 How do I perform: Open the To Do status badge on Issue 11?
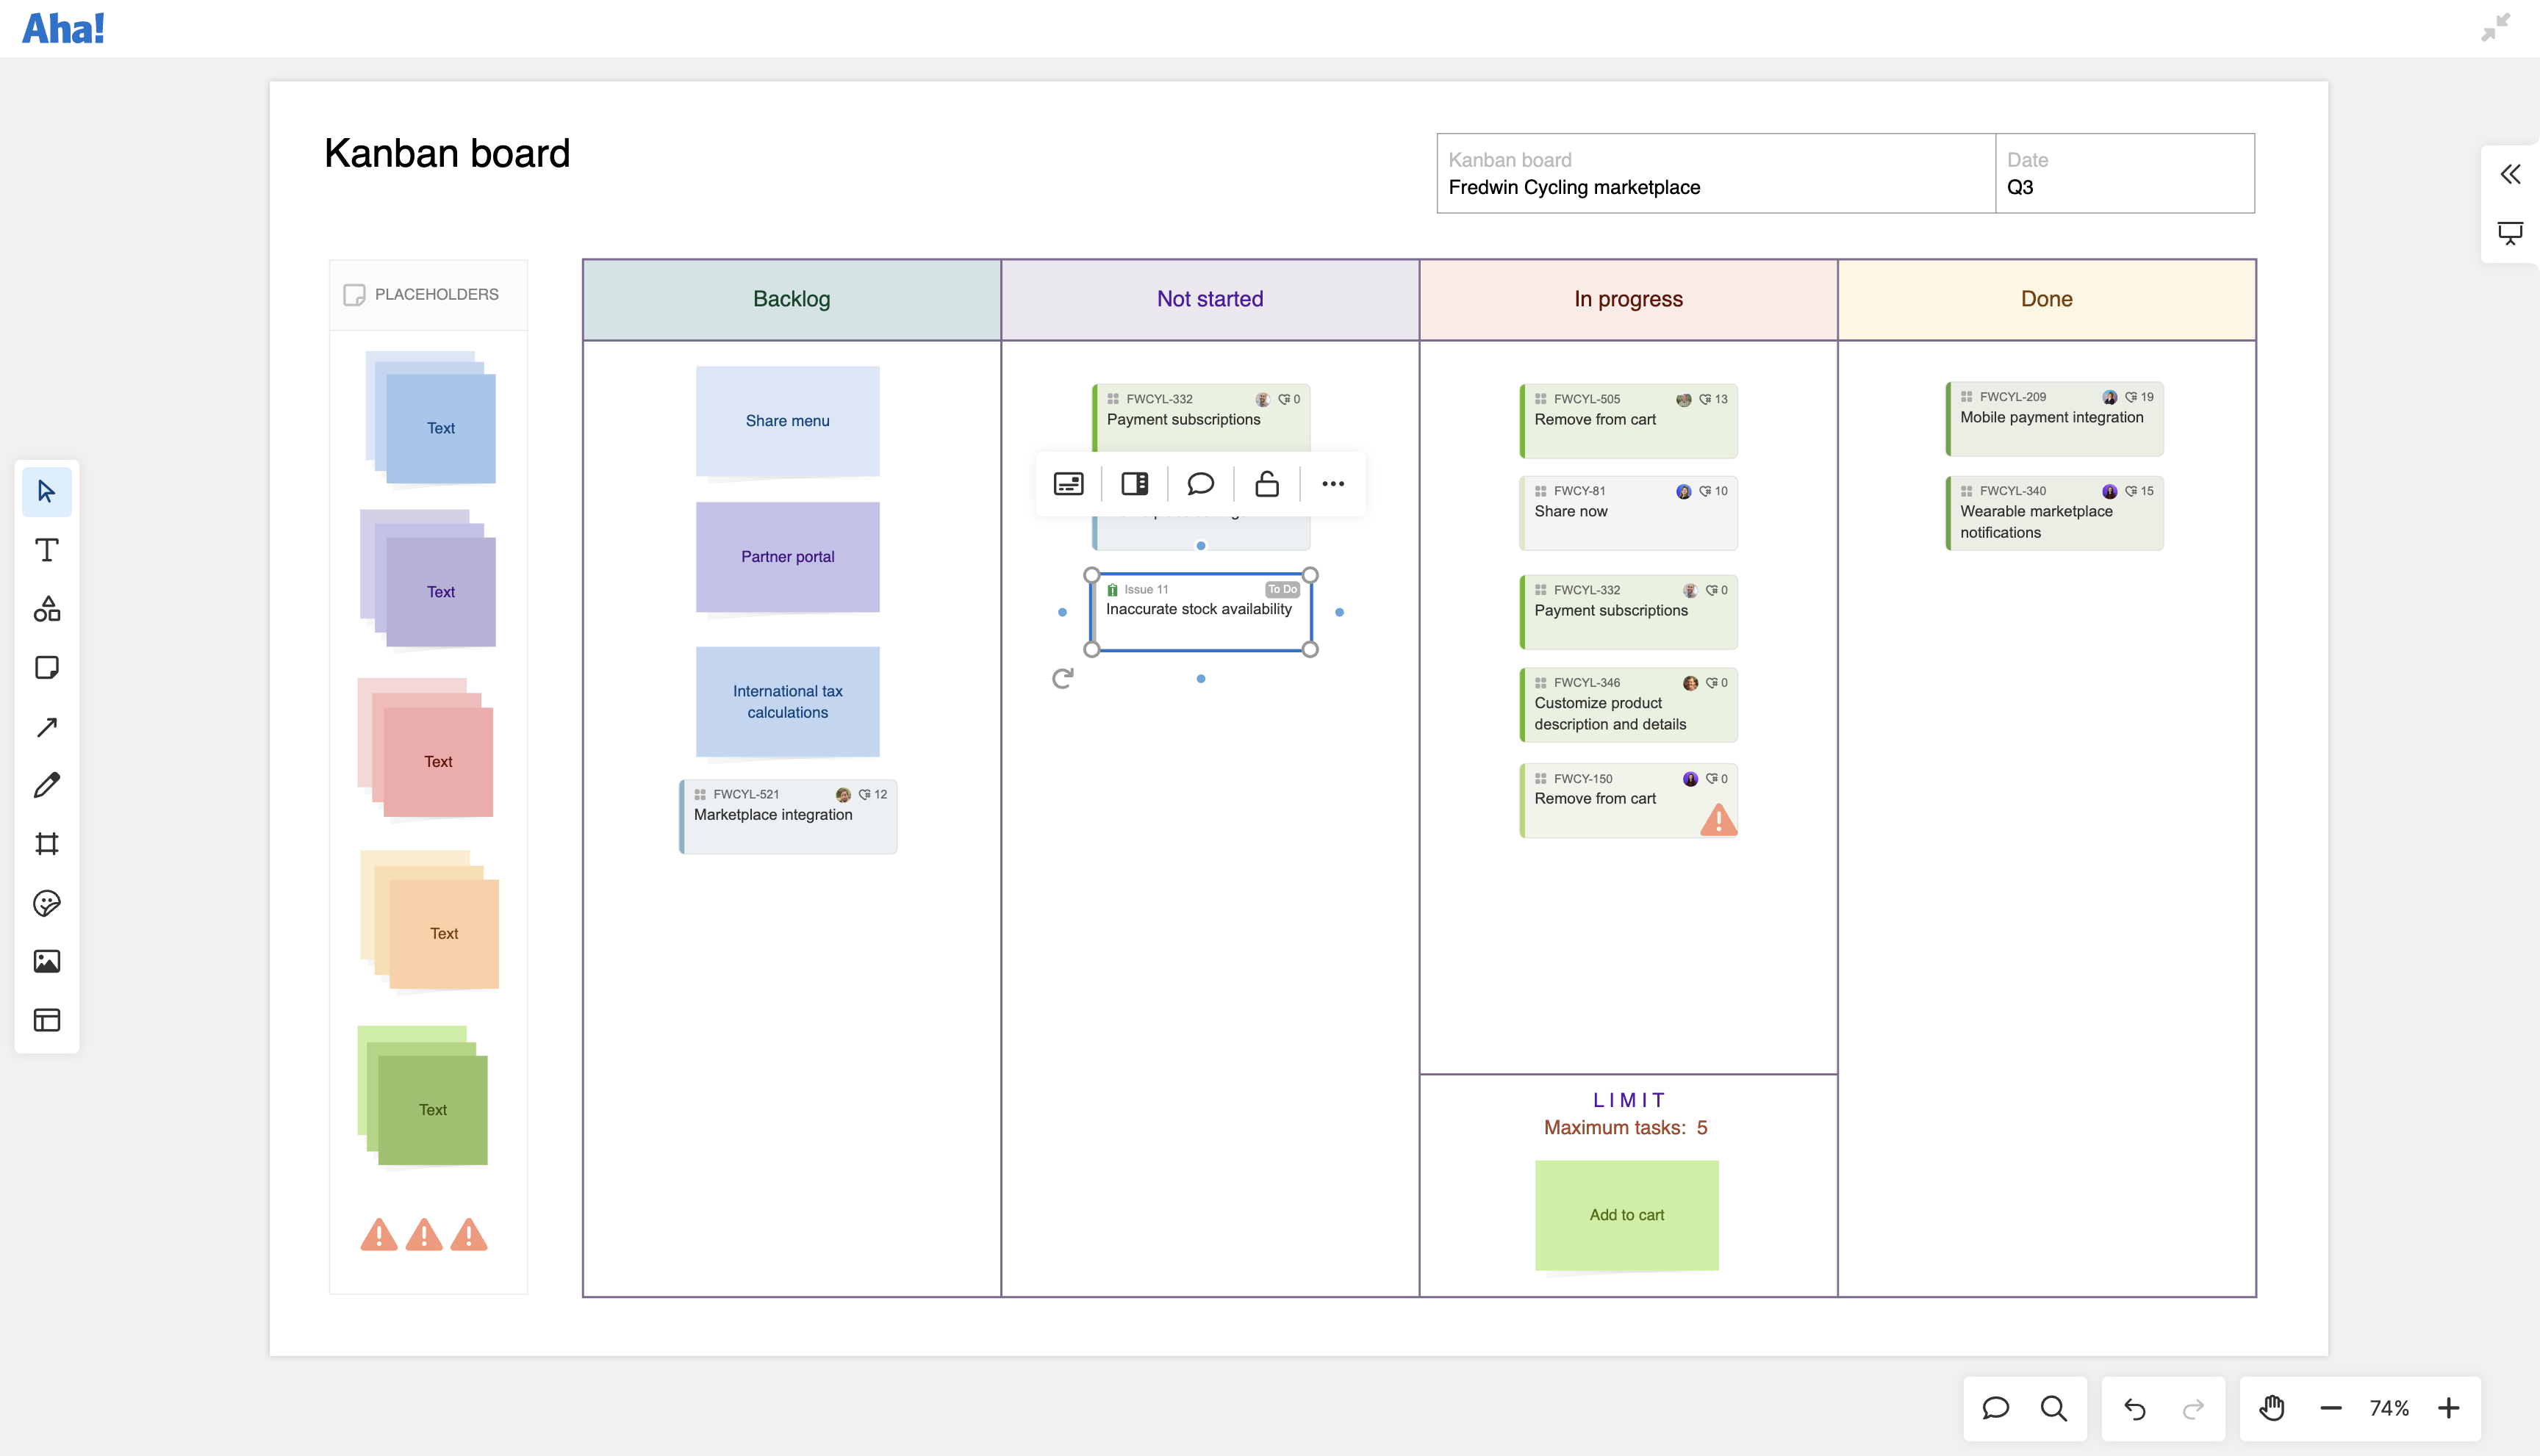click(x=1282, y=589)
